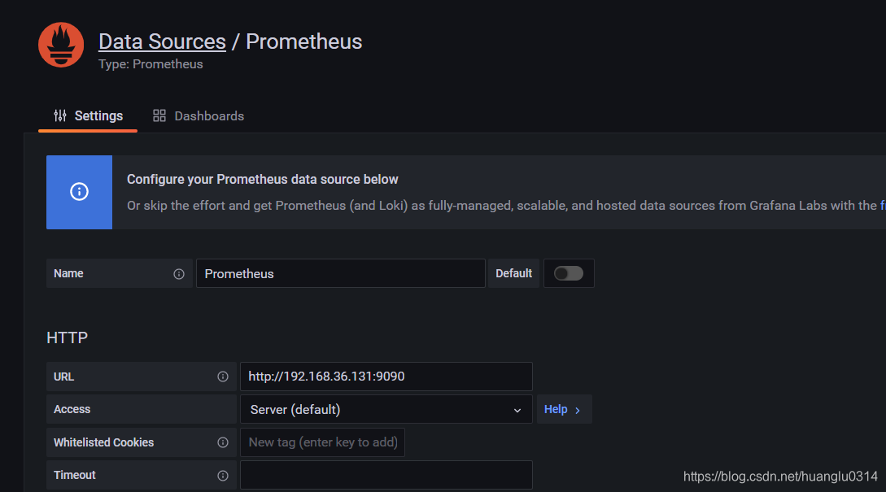Click the Prometheus flame logo icon
The image size is (886, 492).
pyautogui.click(x=61, y=45)
